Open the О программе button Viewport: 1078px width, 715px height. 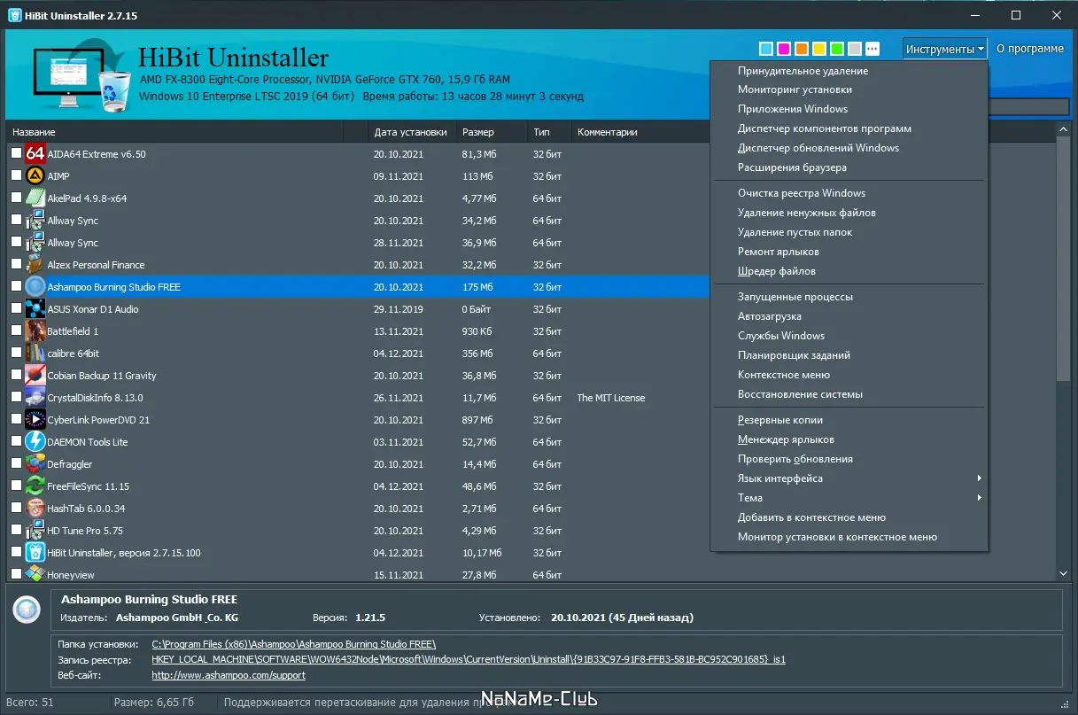point(1030,49)
